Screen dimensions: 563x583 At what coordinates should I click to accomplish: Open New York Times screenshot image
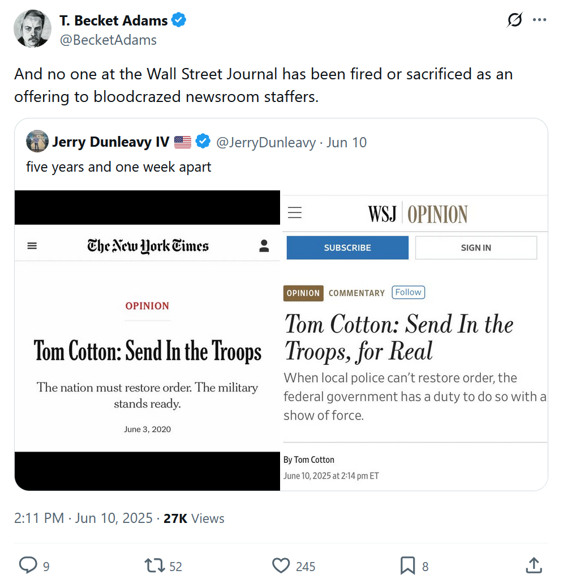click(147, 340)
